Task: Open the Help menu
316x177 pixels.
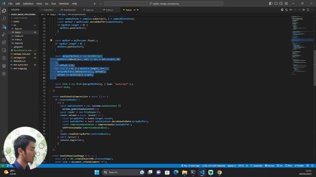Action: pyautogui.click(x=75, y=3)
